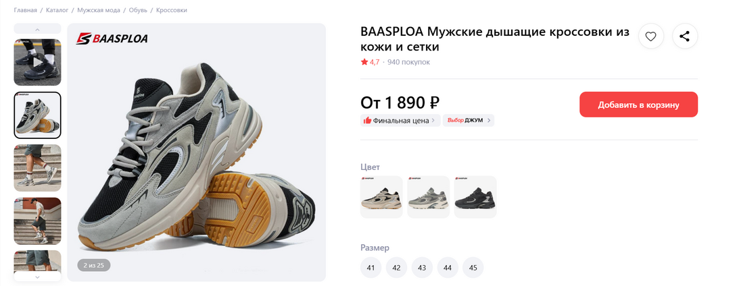737x286 pixels.
Task: Open the Кроссовки breadcrumb
Action: tap(172, 10)
